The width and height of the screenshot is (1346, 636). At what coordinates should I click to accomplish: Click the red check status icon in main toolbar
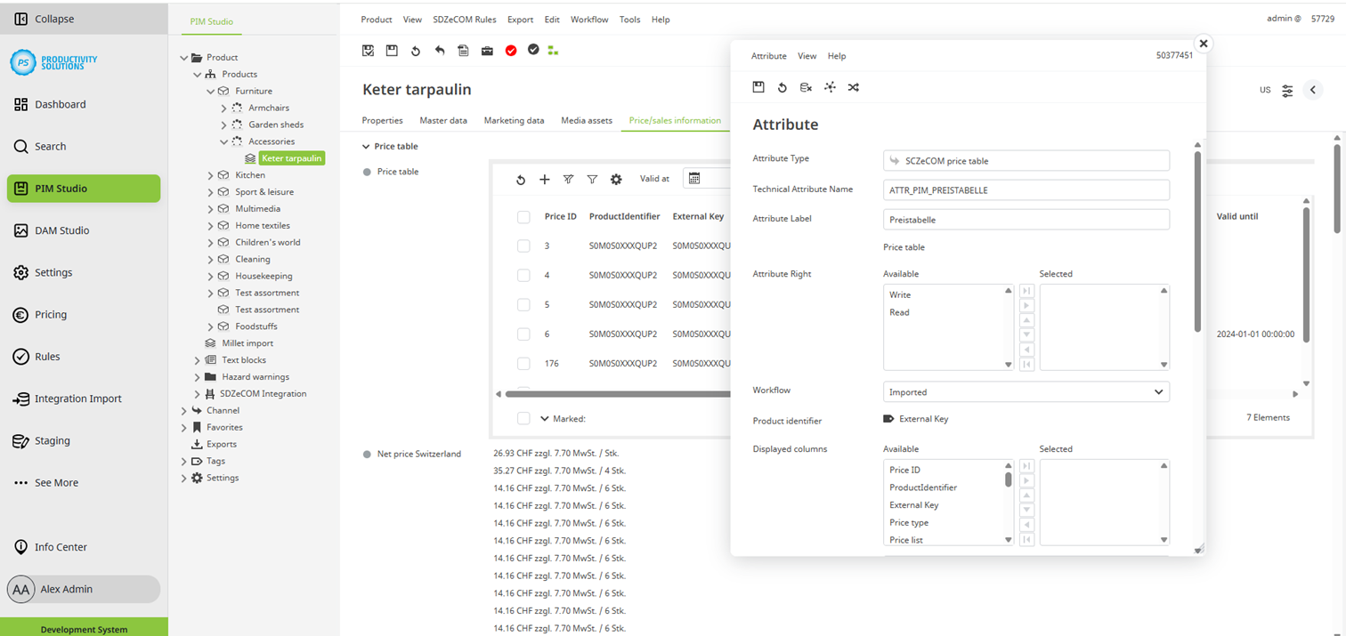tap(510, 51)
